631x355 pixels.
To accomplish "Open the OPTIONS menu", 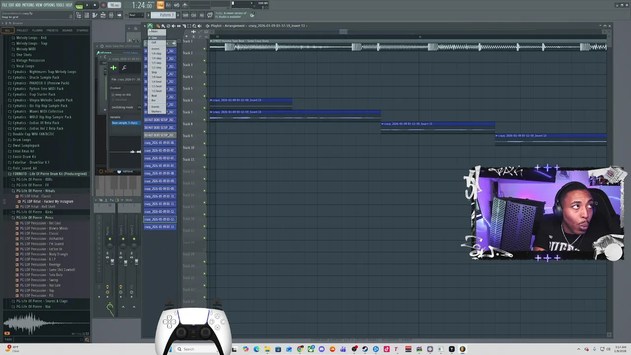I will pyautogui.click(x=49, y=5).
